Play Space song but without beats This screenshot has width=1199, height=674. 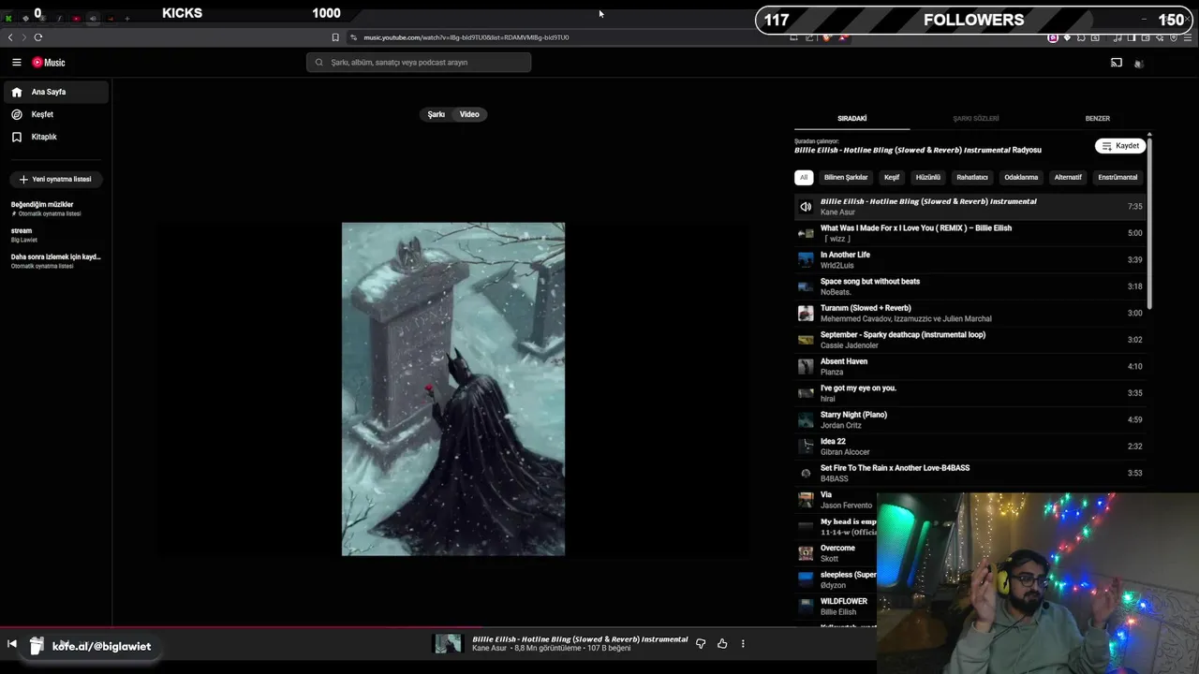970,286
